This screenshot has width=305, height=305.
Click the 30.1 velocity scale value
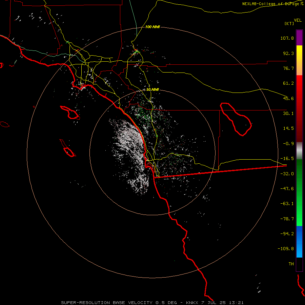288,114
